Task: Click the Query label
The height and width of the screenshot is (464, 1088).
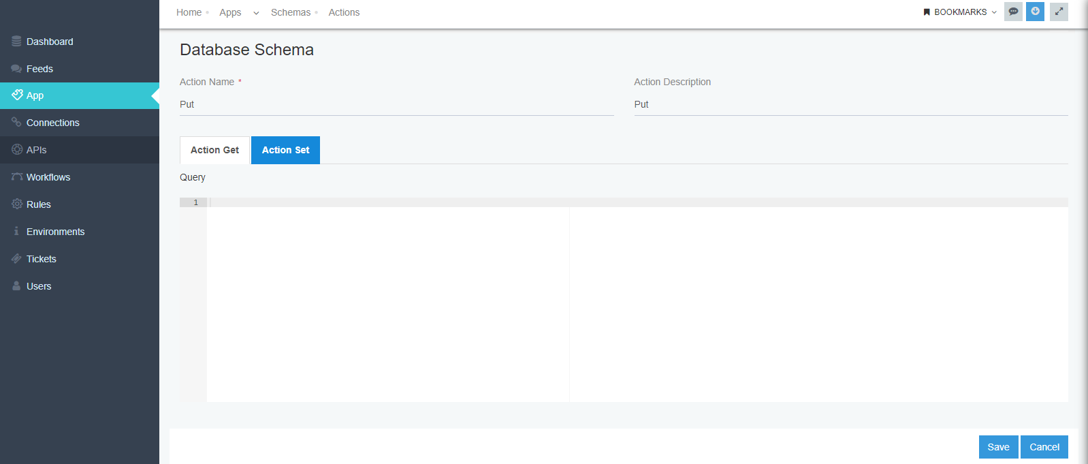Action: point(193,177)
